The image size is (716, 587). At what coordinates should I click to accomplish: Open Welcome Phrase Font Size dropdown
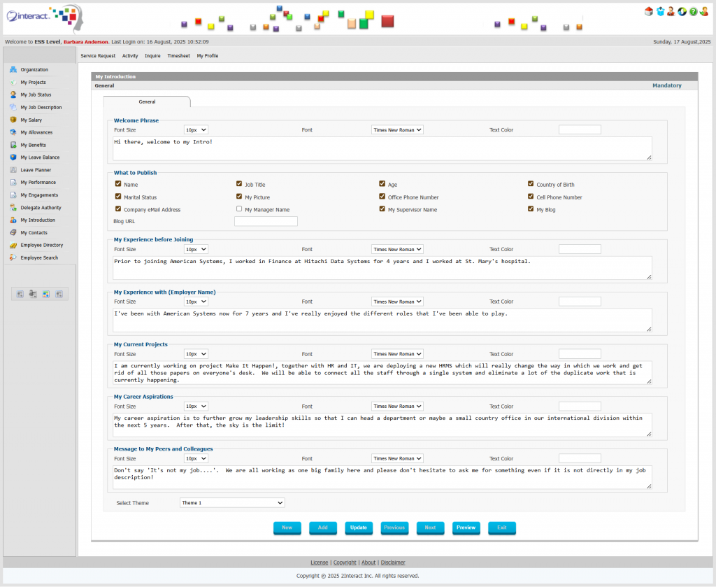coord(196,129)
